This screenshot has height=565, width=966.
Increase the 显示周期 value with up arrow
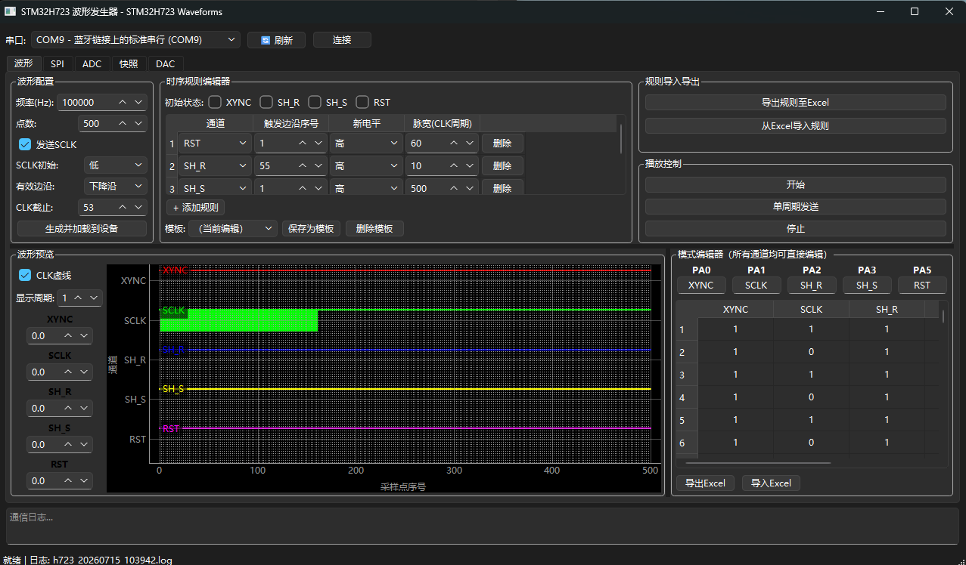tap(78, 298)
